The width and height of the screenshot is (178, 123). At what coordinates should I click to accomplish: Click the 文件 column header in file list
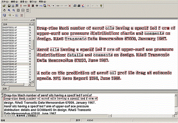click(x=15, y=24)
